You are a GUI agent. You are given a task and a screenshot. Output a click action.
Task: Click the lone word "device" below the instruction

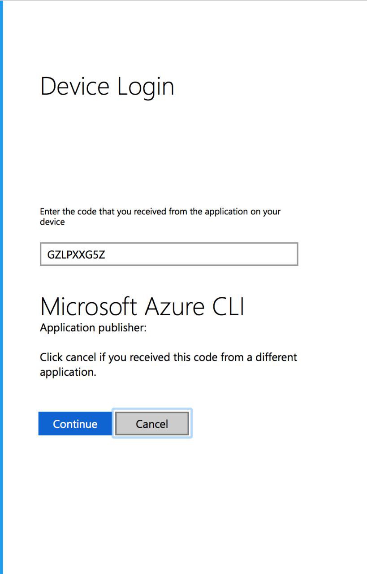click(52, 222)
